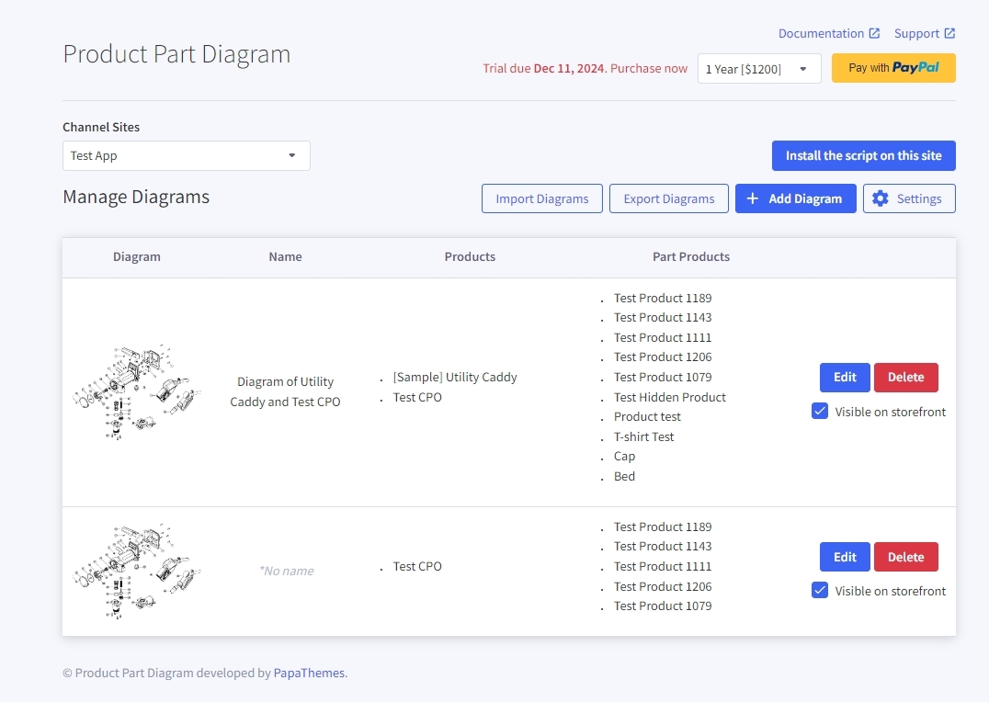
Task: Open the trial duration combo box
Action: click(759, 68)
